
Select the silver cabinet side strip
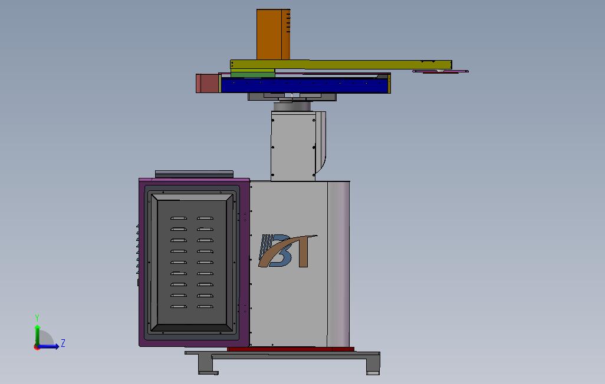pyautogui.click(x=338, y=264)
